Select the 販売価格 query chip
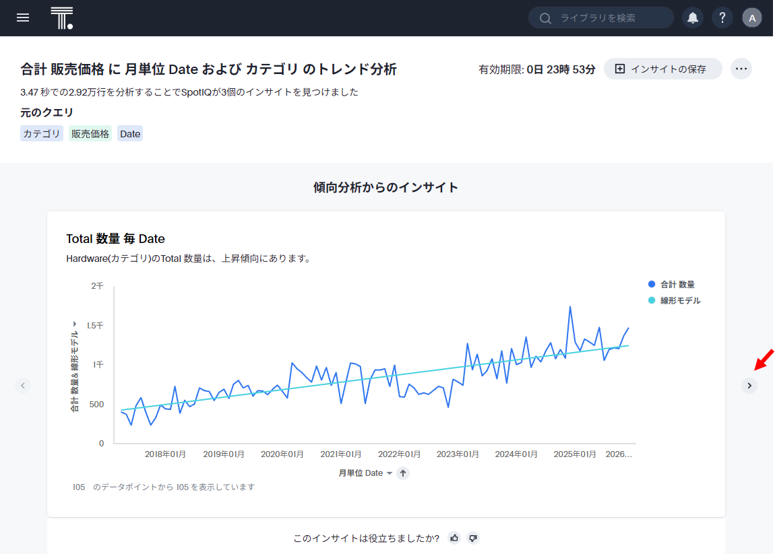Screen dimensions: 775x554 click(x=90, y=134)
